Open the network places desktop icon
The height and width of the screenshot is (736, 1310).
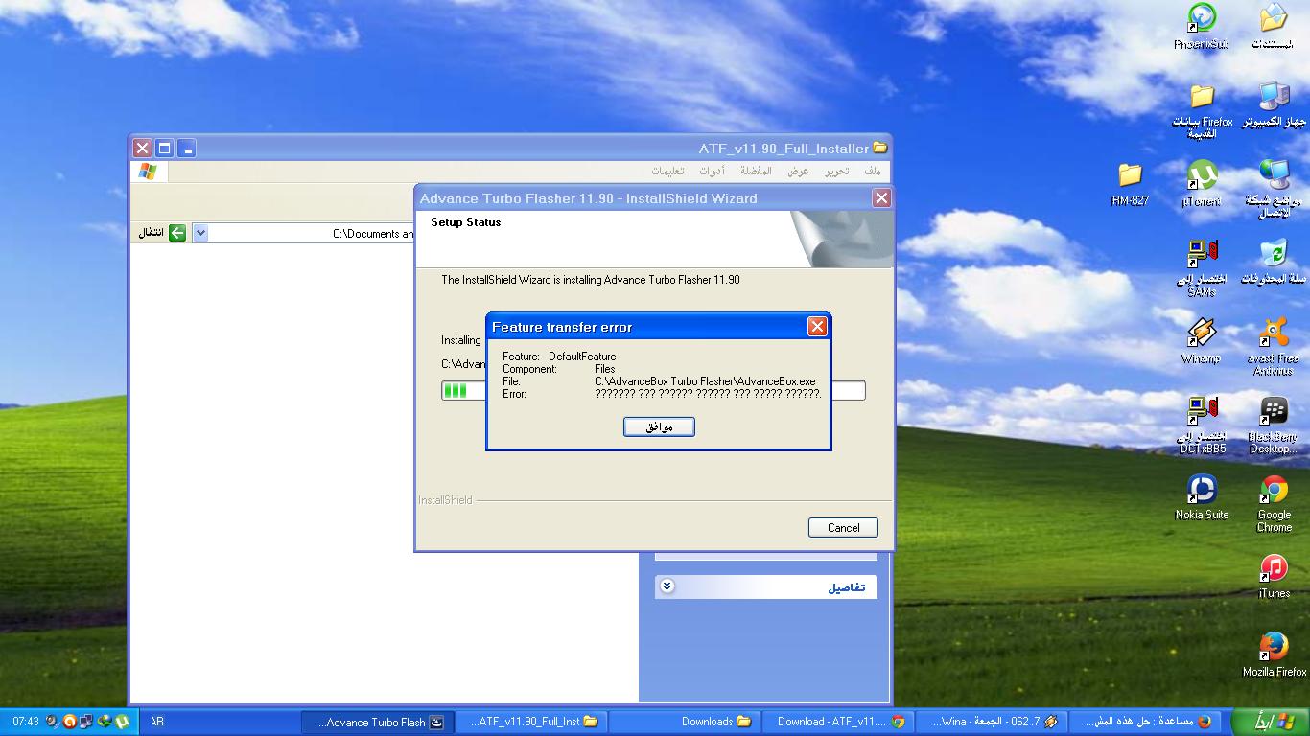[x=1274, y=190]
